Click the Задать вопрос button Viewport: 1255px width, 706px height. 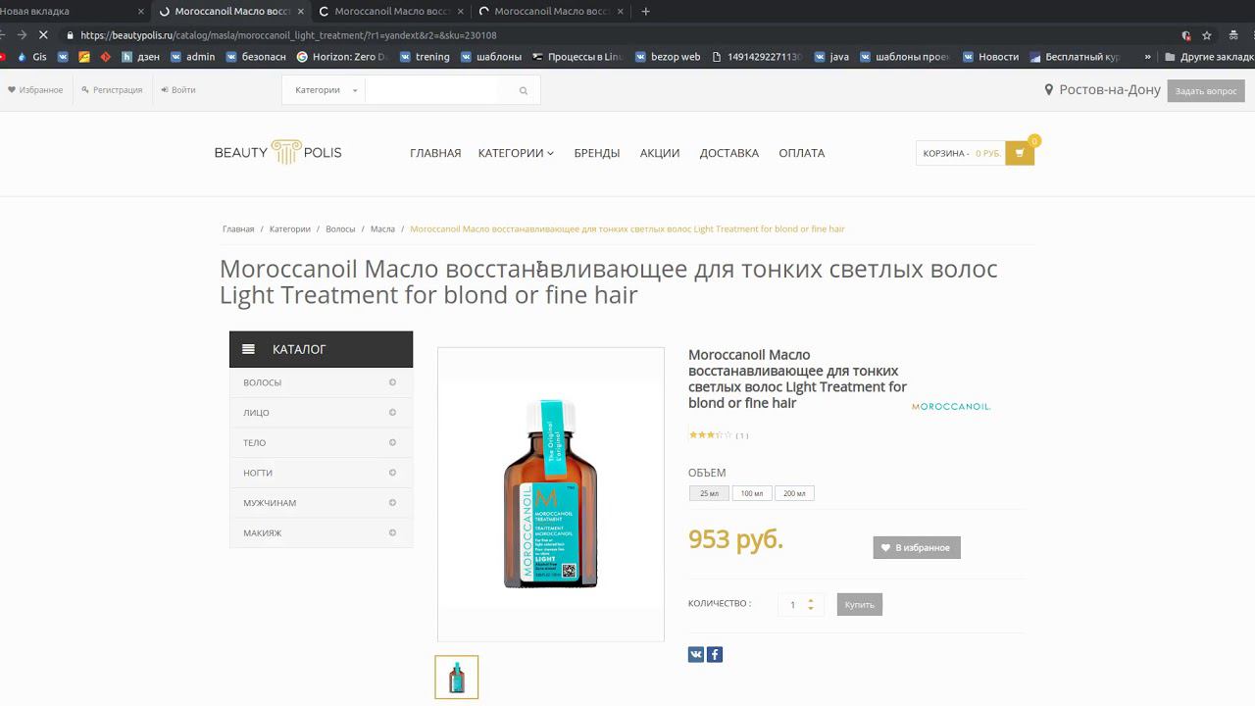click(1206, 91)
